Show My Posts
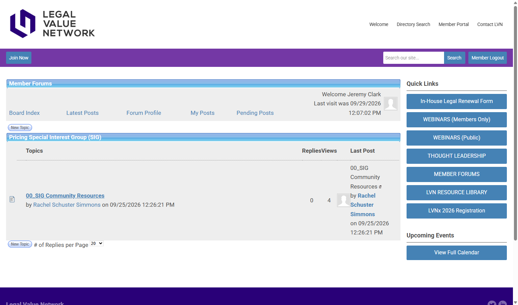Viewport: 518px width, 305px height. pyautogui.click(x=203, y=113)
